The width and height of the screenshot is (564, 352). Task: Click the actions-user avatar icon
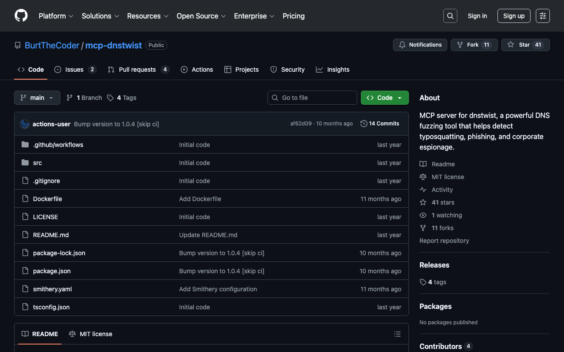click(x=25, y=124)
